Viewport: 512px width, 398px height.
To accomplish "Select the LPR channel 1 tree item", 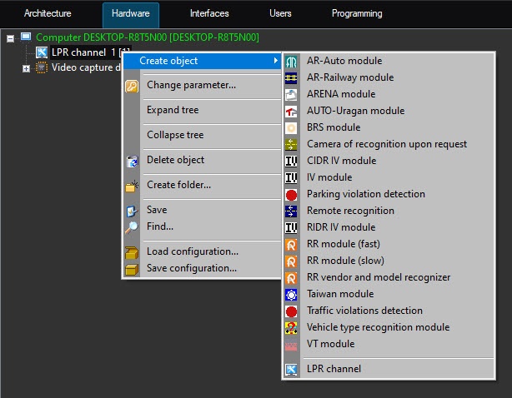I will point(78,52).
